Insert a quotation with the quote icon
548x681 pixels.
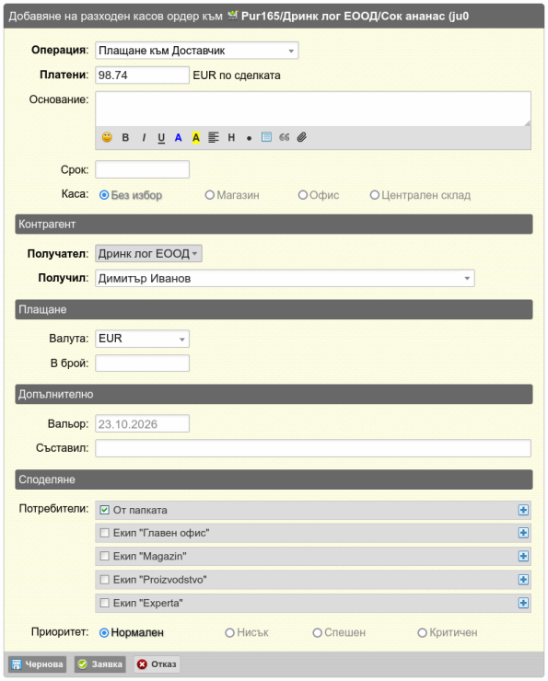(x=285, y=137)
